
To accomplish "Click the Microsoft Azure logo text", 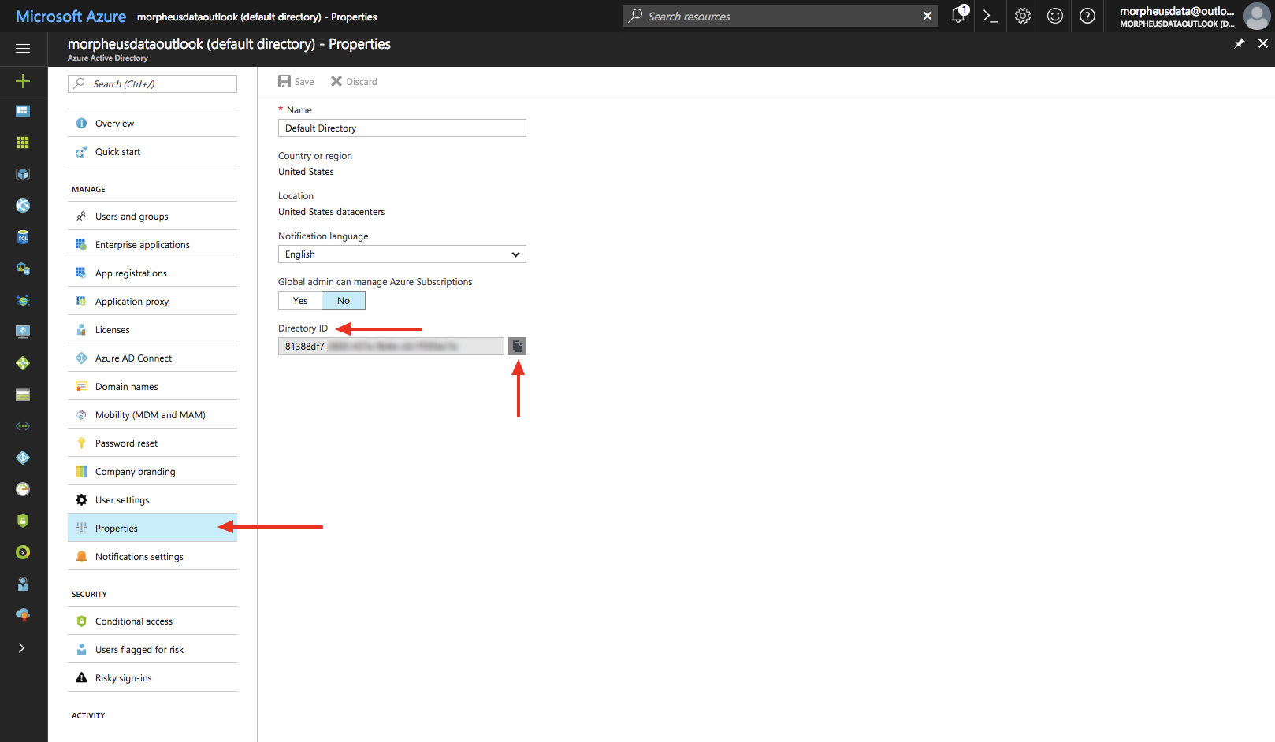I will click(71, 17).
